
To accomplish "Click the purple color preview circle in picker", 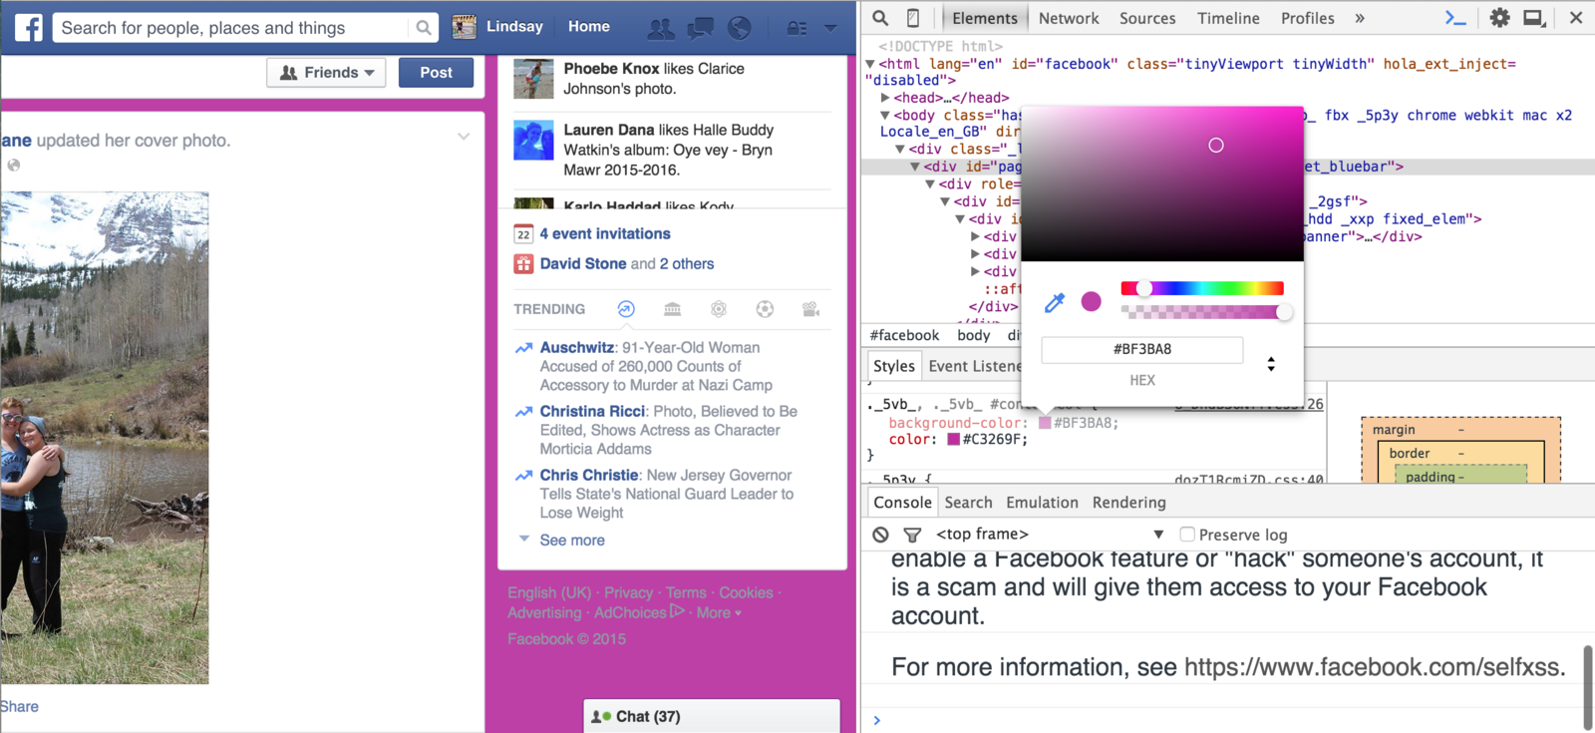I will 1092,301.
